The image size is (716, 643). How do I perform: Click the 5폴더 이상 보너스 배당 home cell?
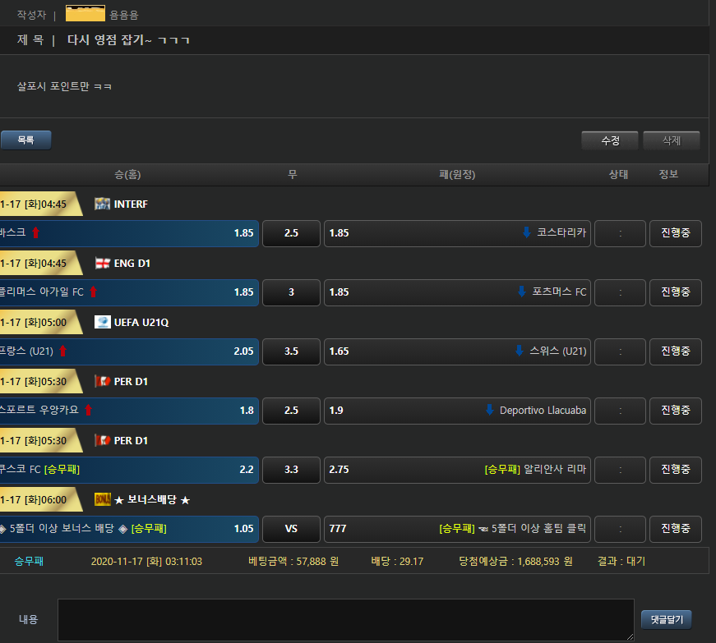pyautogui.click(x=129, y=529)
